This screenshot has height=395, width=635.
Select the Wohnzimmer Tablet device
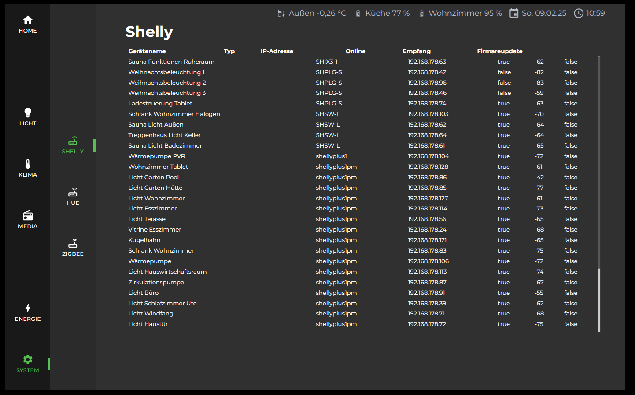click(x=158, y=167)
